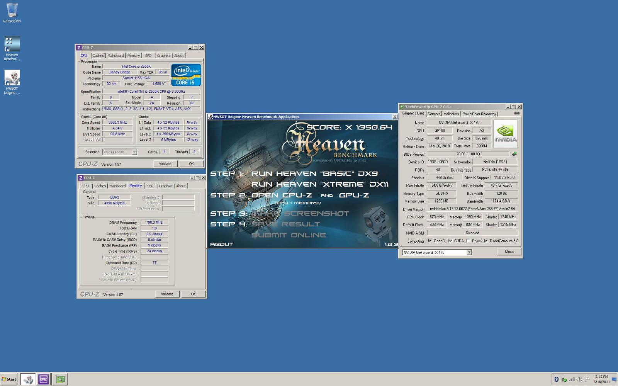The height and width of the screenshot is (386, 618).
Task: Click the Multiplier x 54.0 value
Action: [117, 128]
